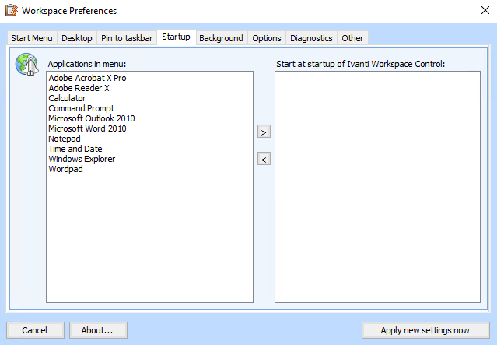Open the Options tab
This screenshot has height=345, width=497.
click(267, 38)
